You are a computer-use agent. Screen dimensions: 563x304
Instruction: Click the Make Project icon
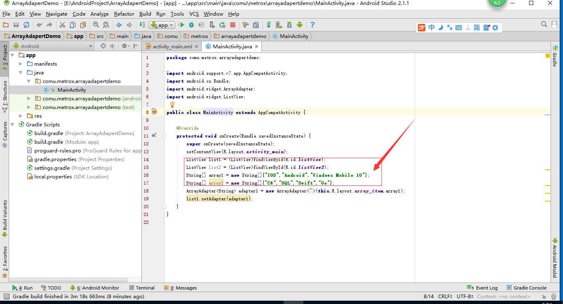click(143, 25)
